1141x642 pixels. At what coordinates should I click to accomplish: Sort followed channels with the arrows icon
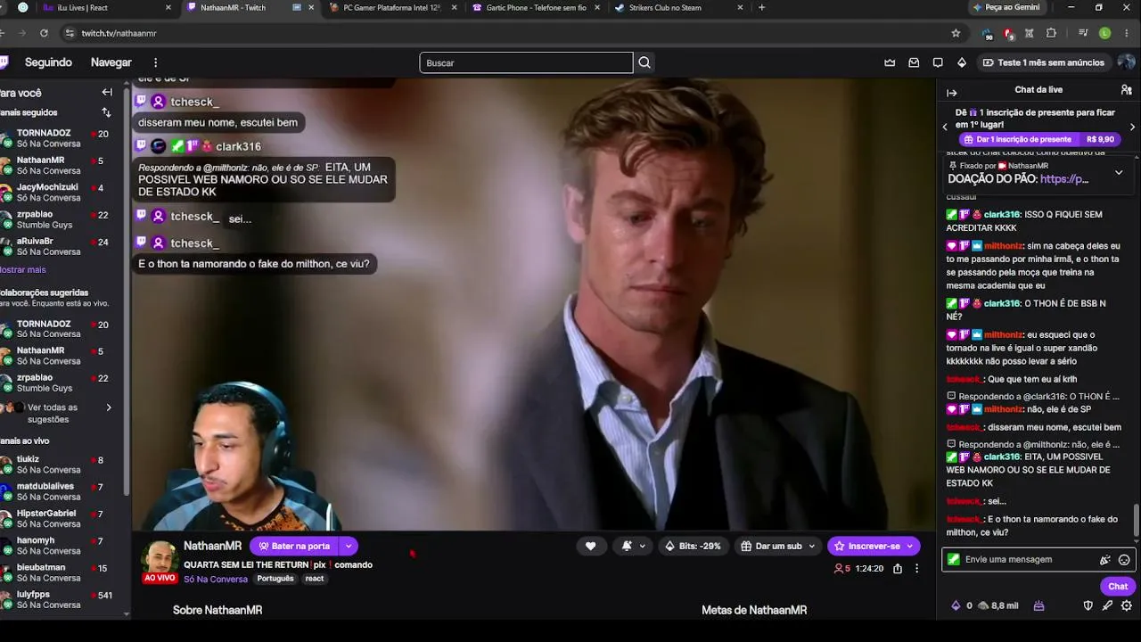107,112
